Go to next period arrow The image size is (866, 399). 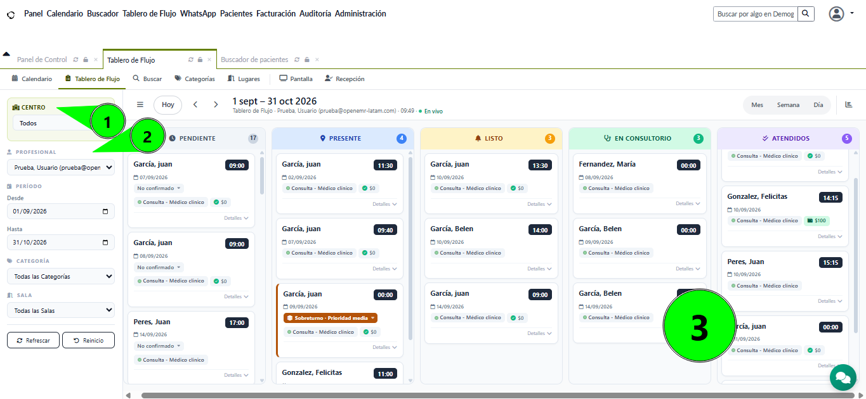pos(216,104)
